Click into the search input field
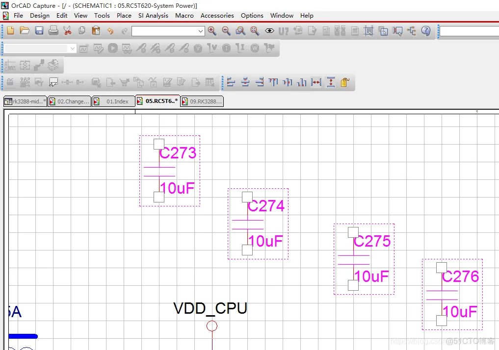 469,31
